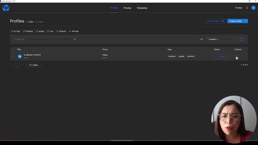The image size is (258, 145).
Task: Click the 10 days subscription label
Action: click(238, 8)
